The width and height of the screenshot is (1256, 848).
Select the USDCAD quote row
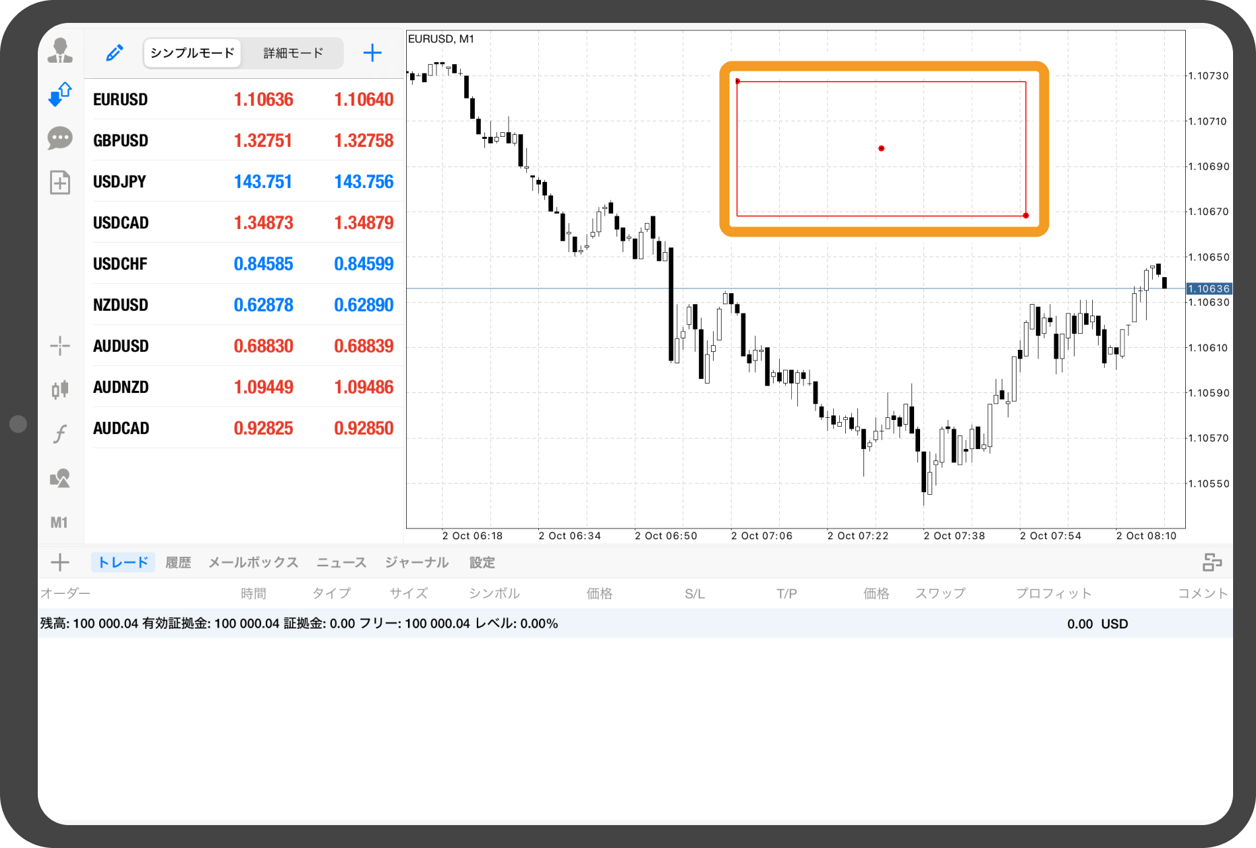[x=244, y=222]
